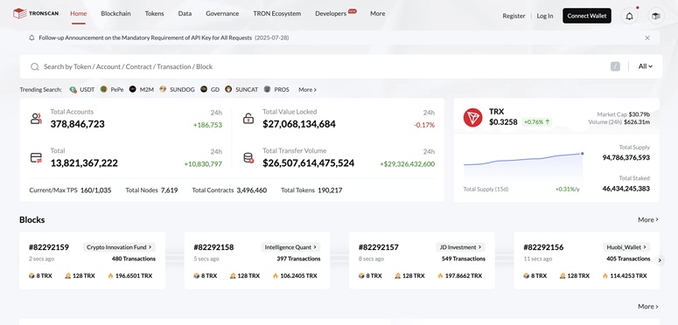Viewport: 678px width, 325px height.
Task: Click the TRONSCAN logo
Action: [36, 14]
